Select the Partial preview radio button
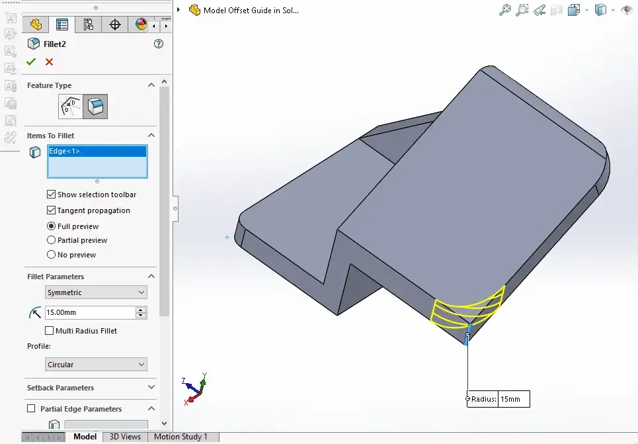638x444 pixels. click(x=52, y=240)
